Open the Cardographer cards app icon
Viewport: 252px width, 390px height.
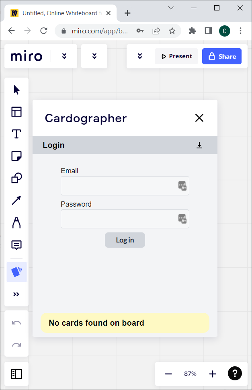click(16, 272)
